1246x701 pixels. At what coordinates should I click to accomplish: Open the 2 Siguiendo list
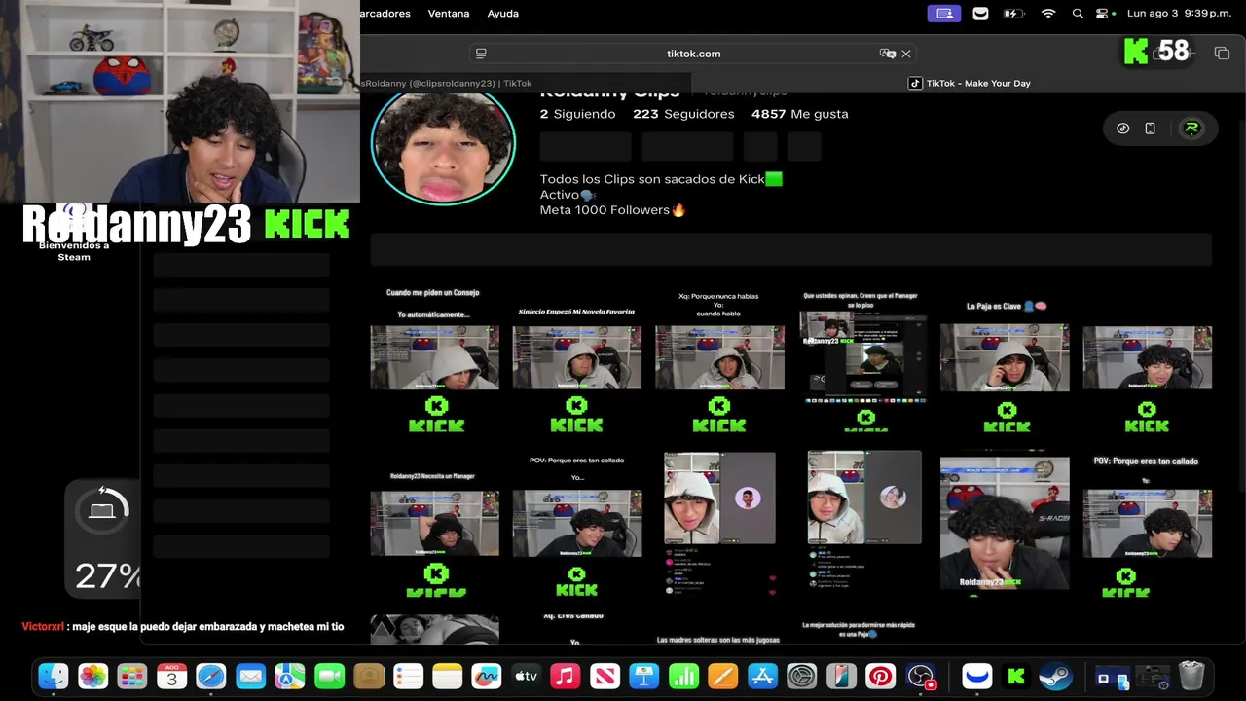click(578, 114)
